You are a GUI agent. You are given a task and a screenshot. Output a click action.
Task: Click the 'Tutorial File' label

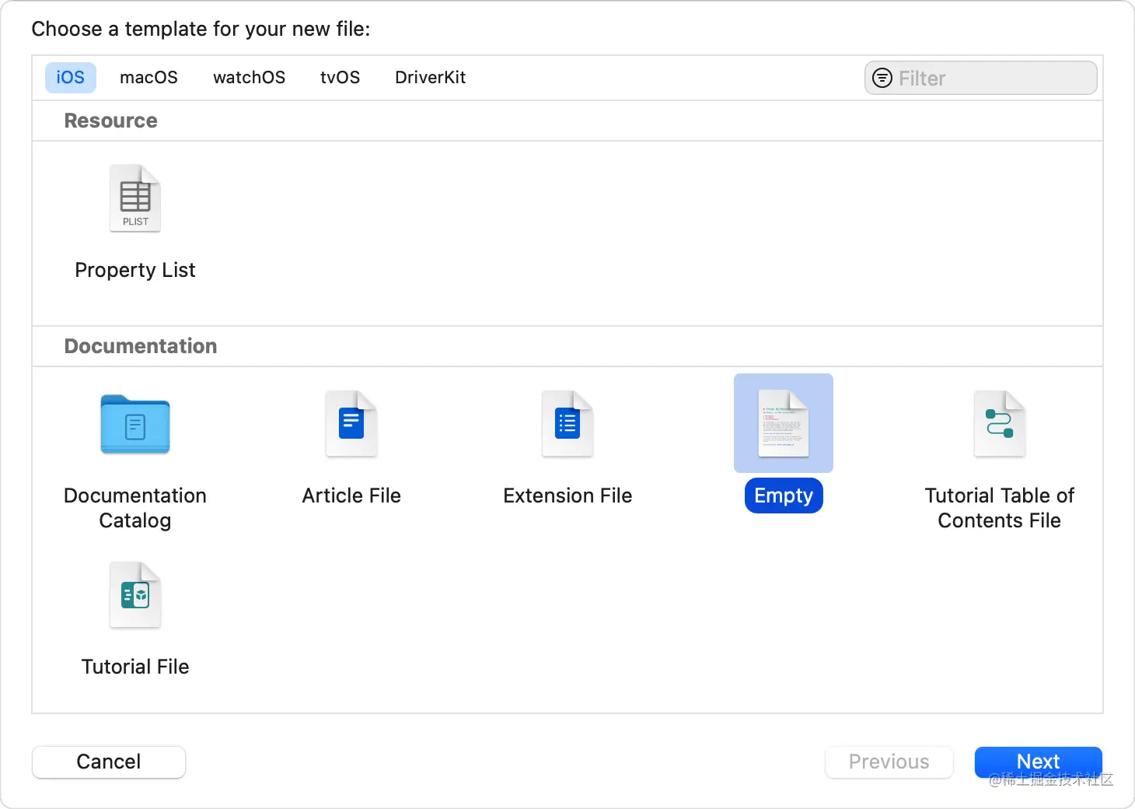pos(135,667)
